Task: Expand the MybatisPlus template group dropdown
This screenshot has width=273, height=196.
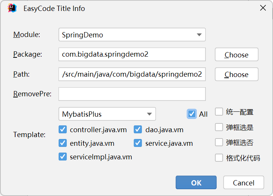Action: (107, 114)
